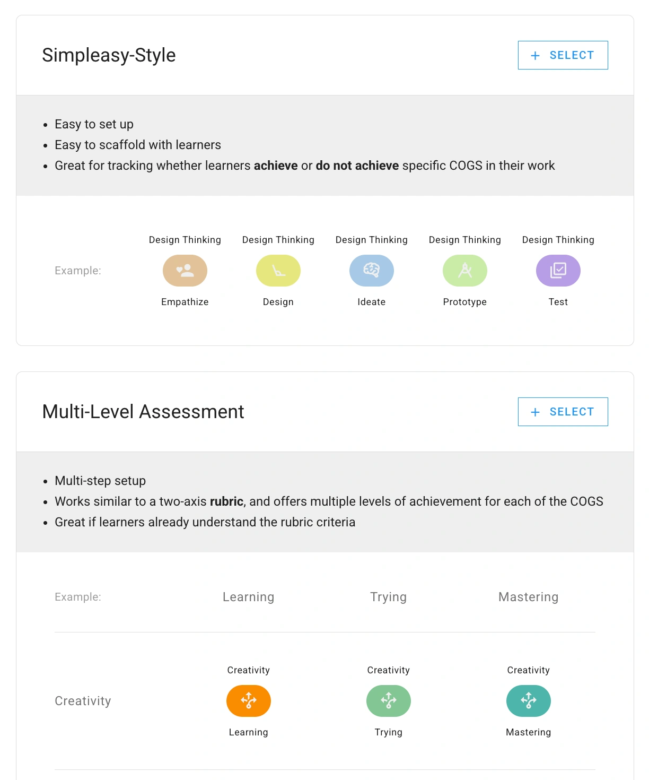The image size is (649, 780).
Task: Click the purple Test checkmark icon
Action: pos(558,271)
